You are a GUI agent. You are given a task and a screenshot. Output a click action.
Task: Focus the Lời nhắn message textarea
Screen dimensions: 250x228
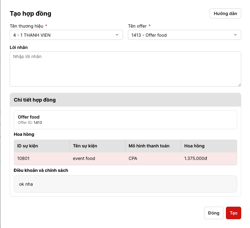pyautogui.click(x=125, y=69)
